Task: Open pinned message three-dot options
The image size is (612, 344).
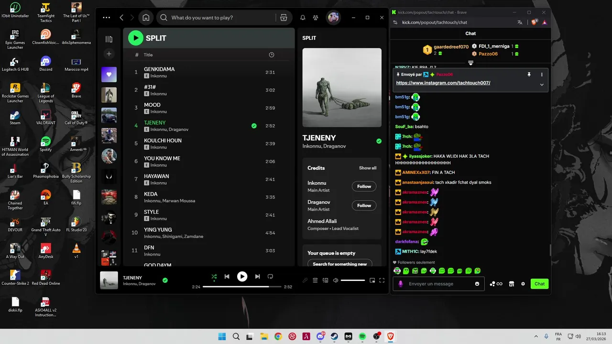Action: (x=542, y=75)
